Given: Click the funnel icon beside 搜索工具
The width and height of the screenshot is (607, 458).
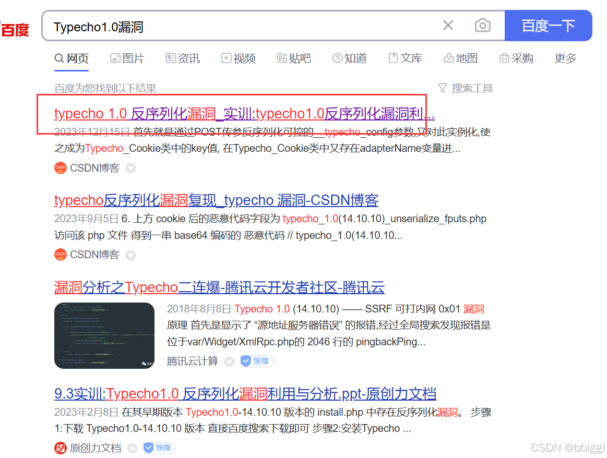Looking at the screenshot, I should pyautogui.click(x=443, y=88).
